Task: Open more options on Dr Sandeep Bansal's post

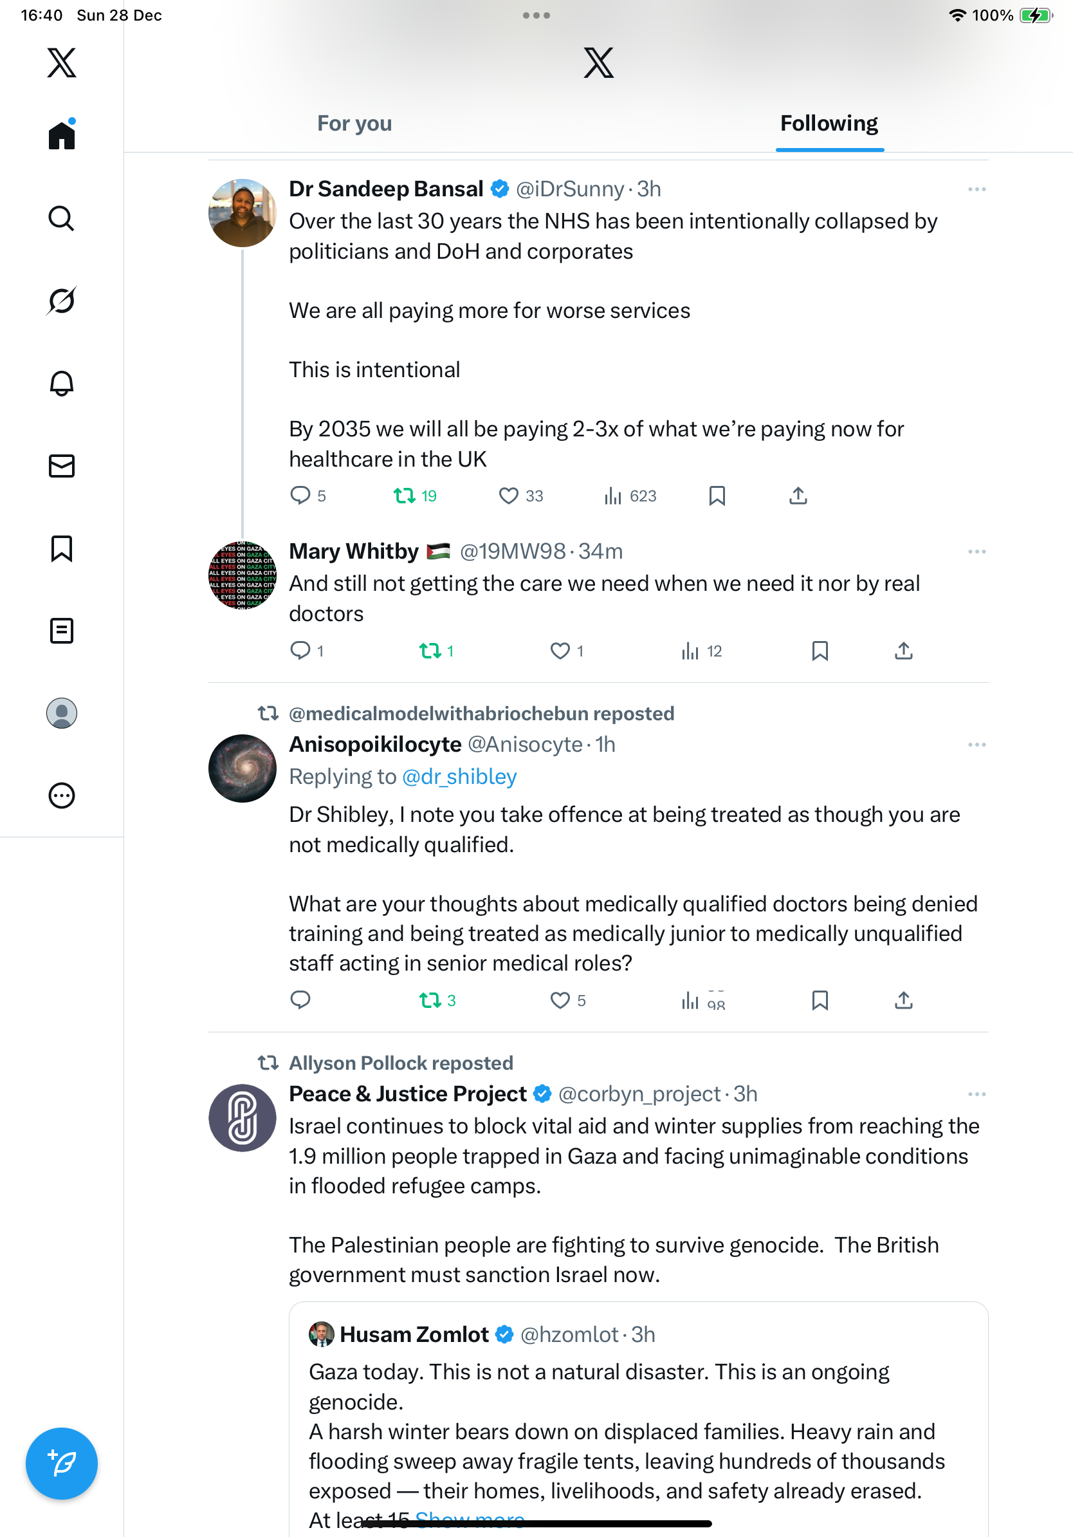Action: pyautogui.click(x=977, y=189)
